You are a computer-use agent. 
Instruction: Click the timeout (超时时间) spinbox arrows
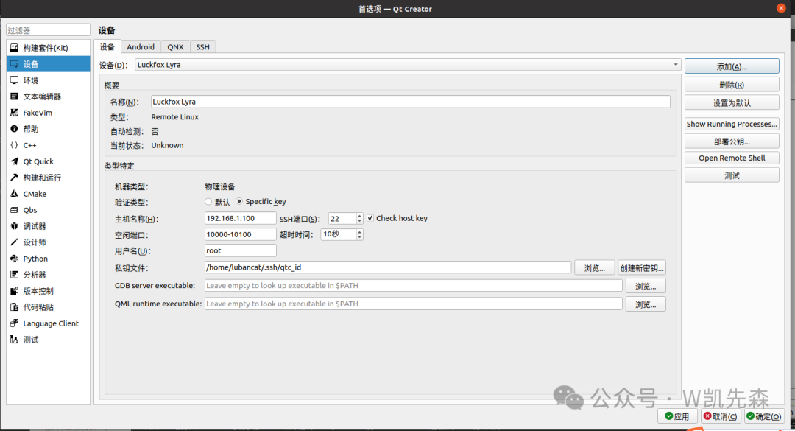(x=359, y=234)
